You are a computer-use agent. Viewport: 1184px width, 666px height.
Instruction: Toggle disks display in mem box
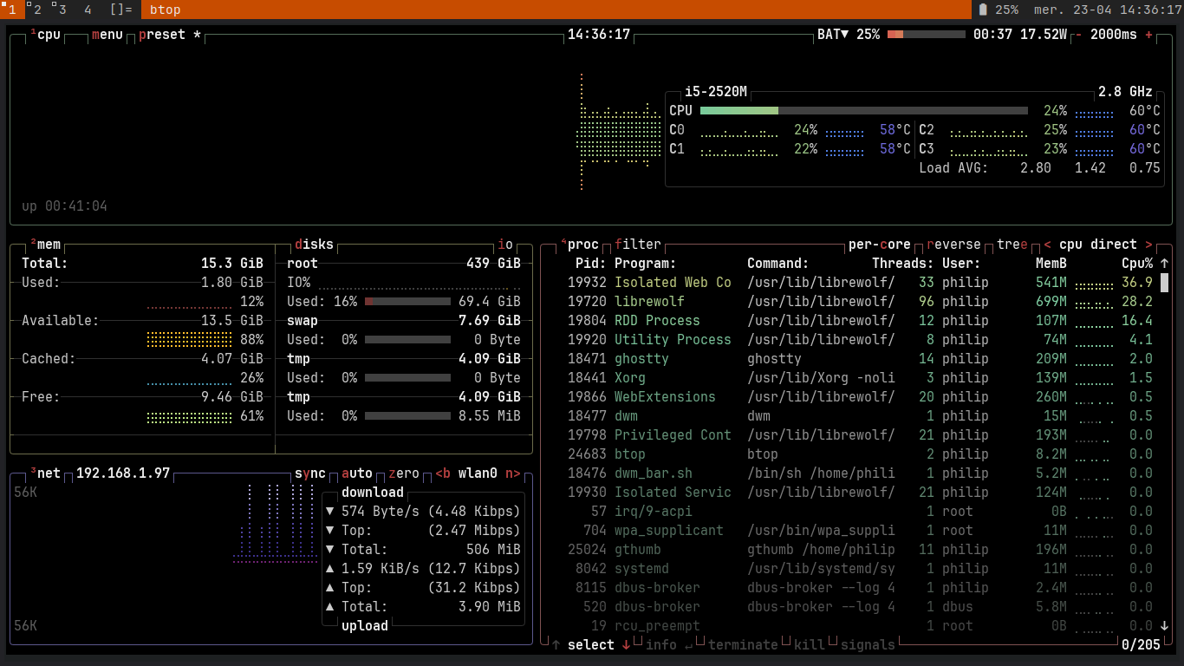[314, 245]
